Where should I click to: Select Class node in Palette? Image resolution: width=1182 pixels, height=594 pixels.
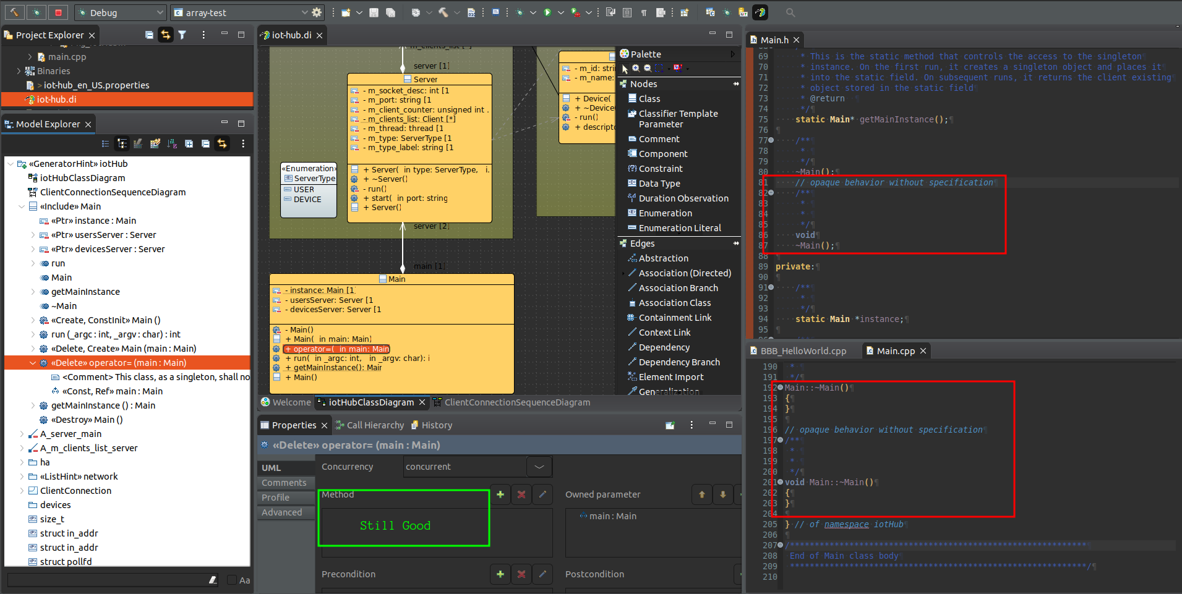[x=649, y=99]
